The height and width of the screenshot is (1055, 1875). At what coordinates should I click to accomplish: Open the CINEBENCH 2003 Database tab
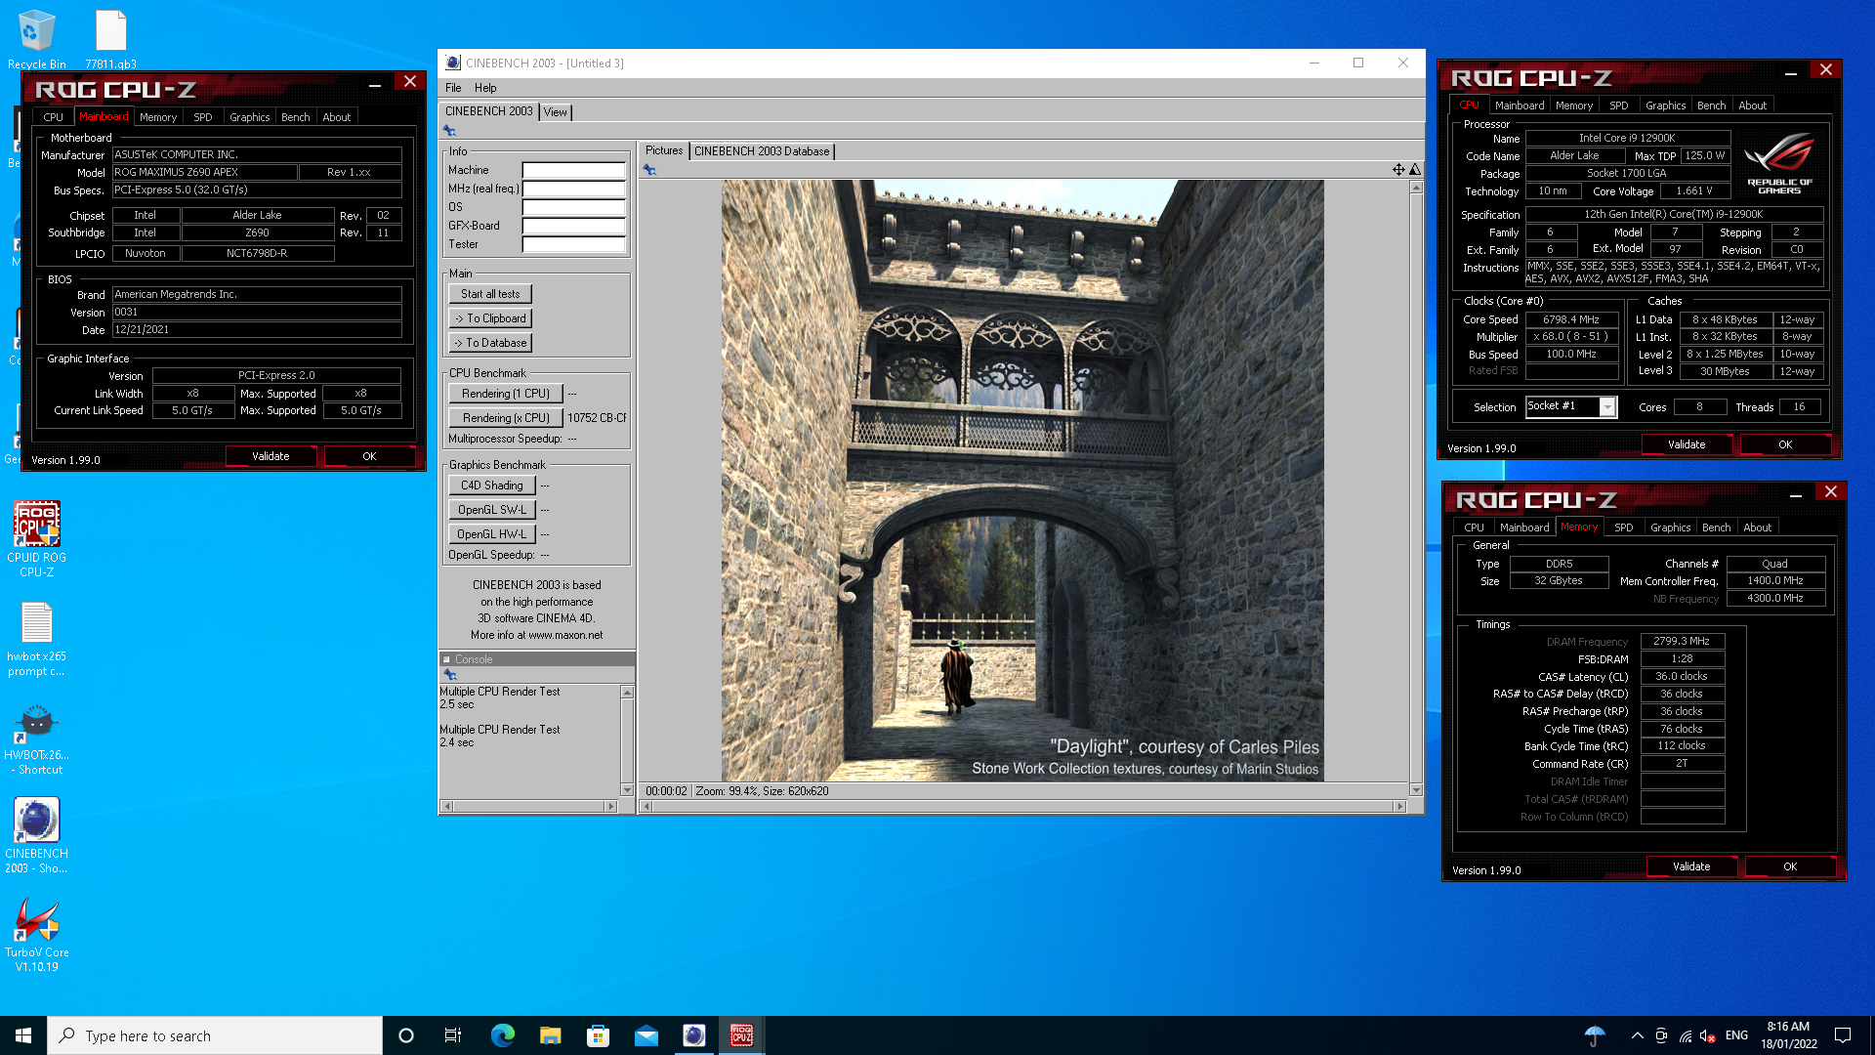[762, 151]
